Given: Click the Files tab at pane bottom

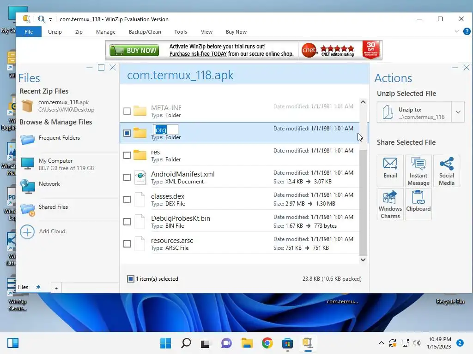Looking at the screenshot, I should tap(23, 287).
